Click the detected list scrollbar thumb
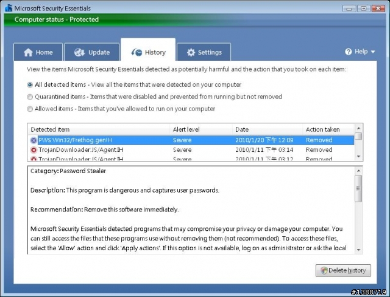Viewport: 390px width, 297px height. 358,136
